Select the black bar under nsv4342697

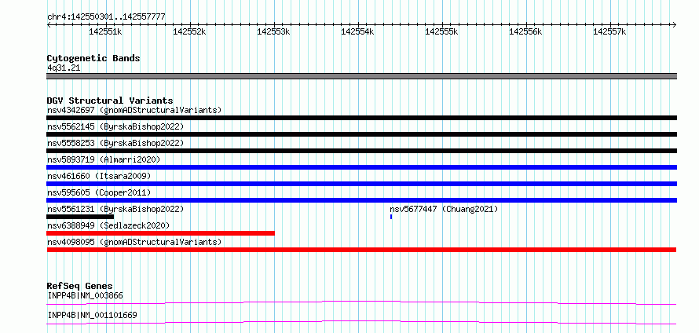coord(361,118)
